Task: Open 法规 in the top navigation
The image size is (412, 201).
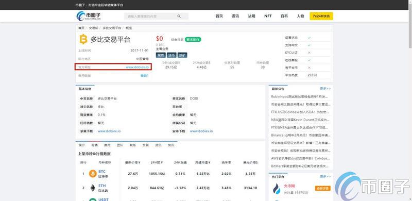Action: point(251,16)
